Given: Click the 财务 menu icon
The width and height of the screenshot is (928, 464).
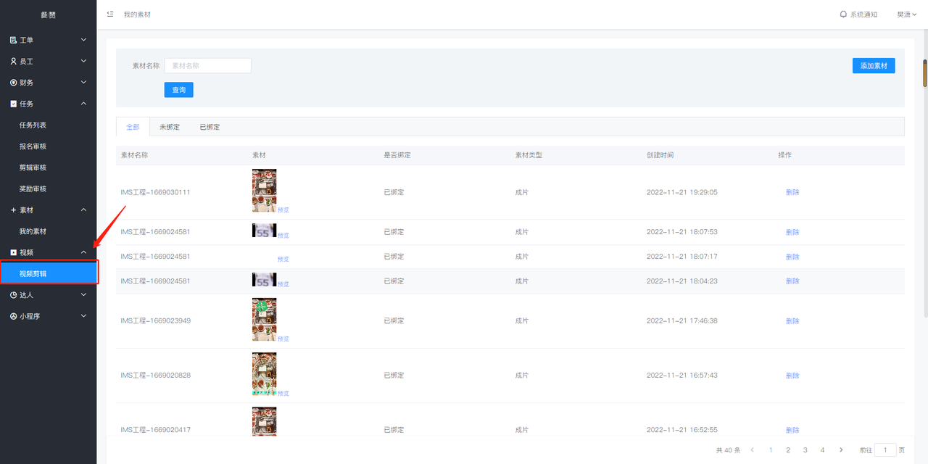Looking at the screenshot, I should 13,83.
